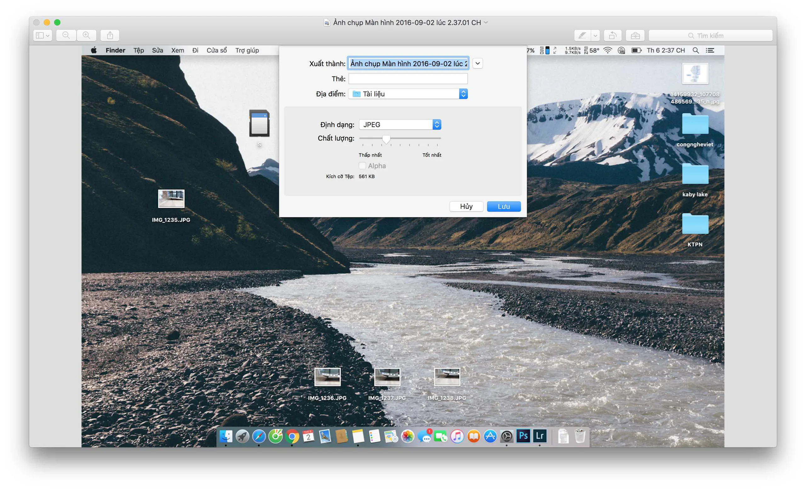Click the zoom out magnifier in Preview toolbar

(x=66, y=35)
